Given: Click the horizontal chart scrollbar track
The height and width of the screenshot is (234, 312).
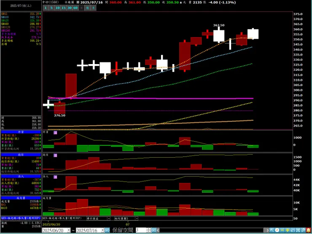Looking at the screenshot, I should (x=211, y=230).
